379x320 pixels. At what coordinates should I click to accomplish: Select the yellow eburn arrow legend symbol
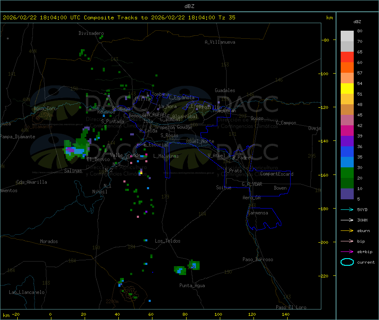347,231
